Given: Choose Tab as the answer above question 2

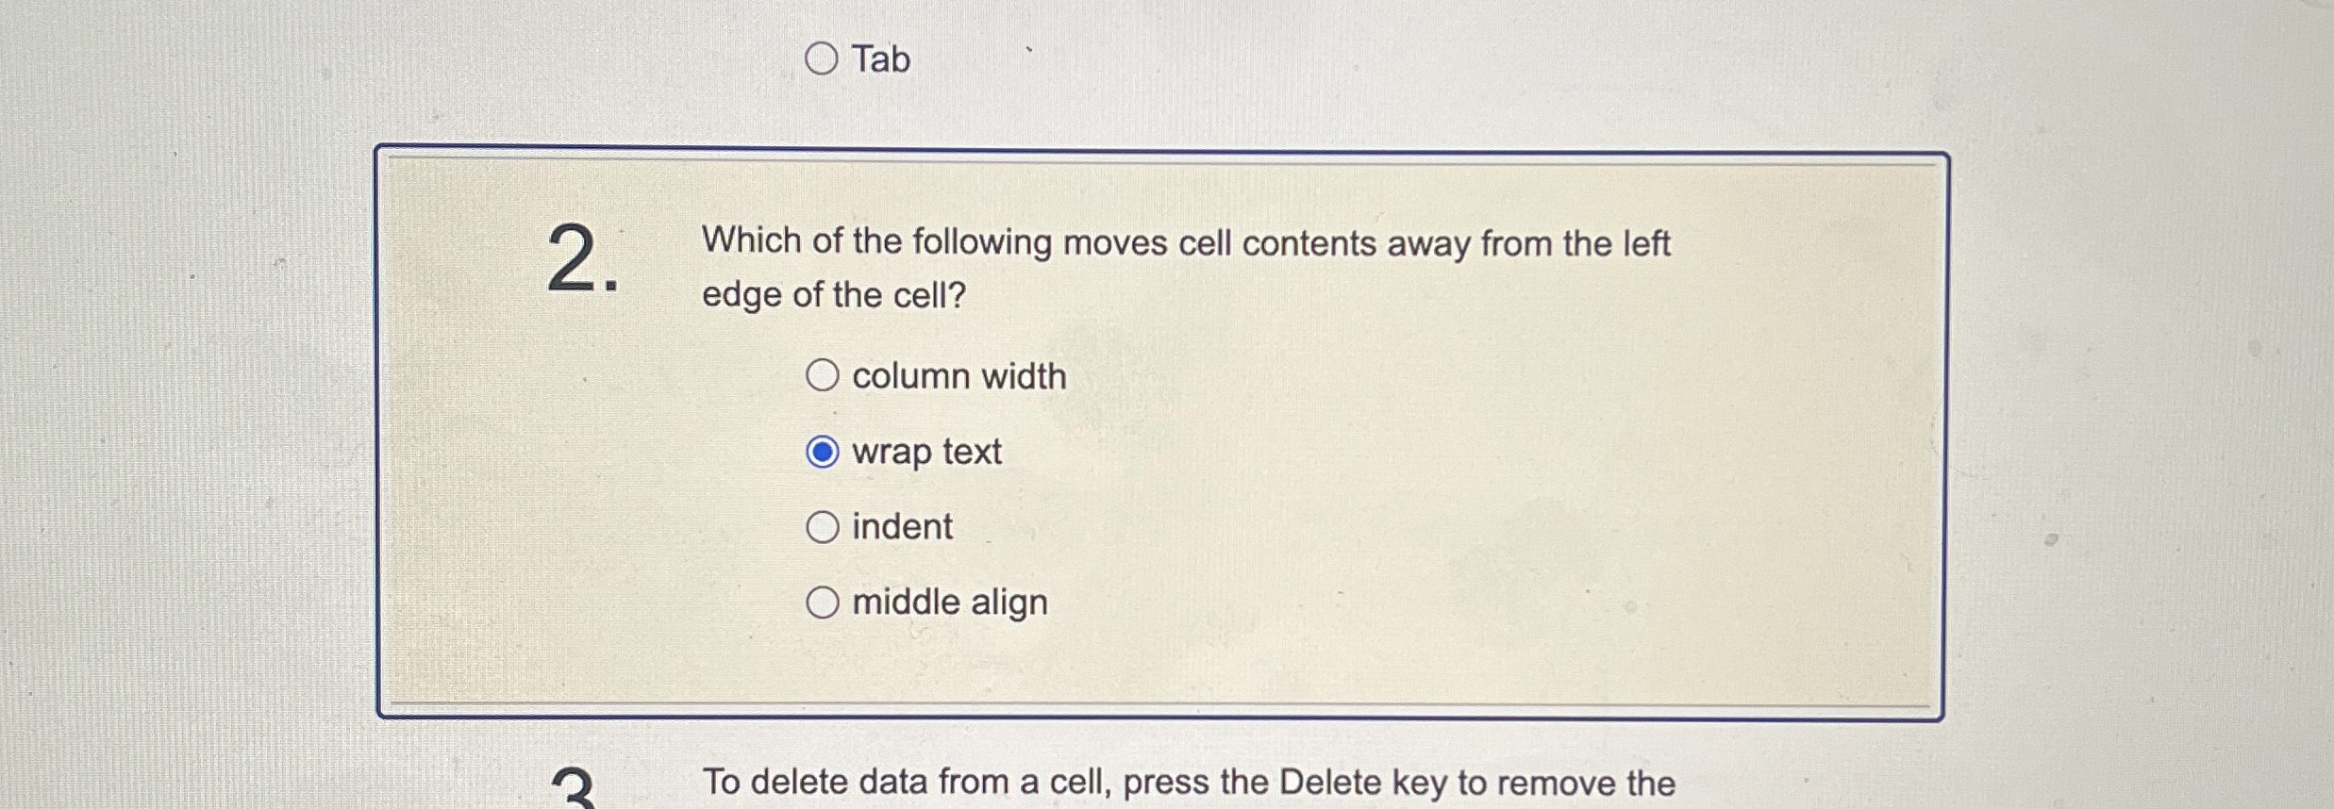Looking at the screenshot, I should 823,59.
